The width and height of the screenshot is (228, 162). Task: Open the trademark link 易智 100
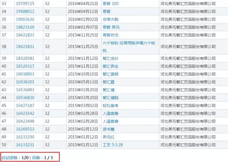point(110,4)
